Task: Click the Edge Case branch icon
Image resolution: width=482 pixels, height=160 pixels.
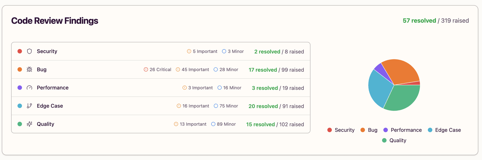Action: click(29, 106)
